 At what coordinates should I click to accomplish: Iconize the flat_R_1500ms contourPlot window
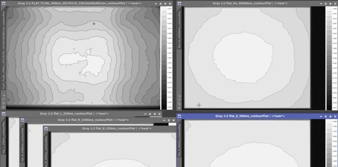click(164, 120)
